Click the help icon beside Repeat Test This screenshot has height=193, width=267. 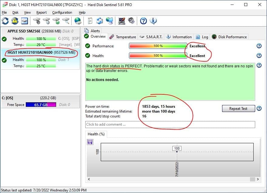tap(259, 108)
